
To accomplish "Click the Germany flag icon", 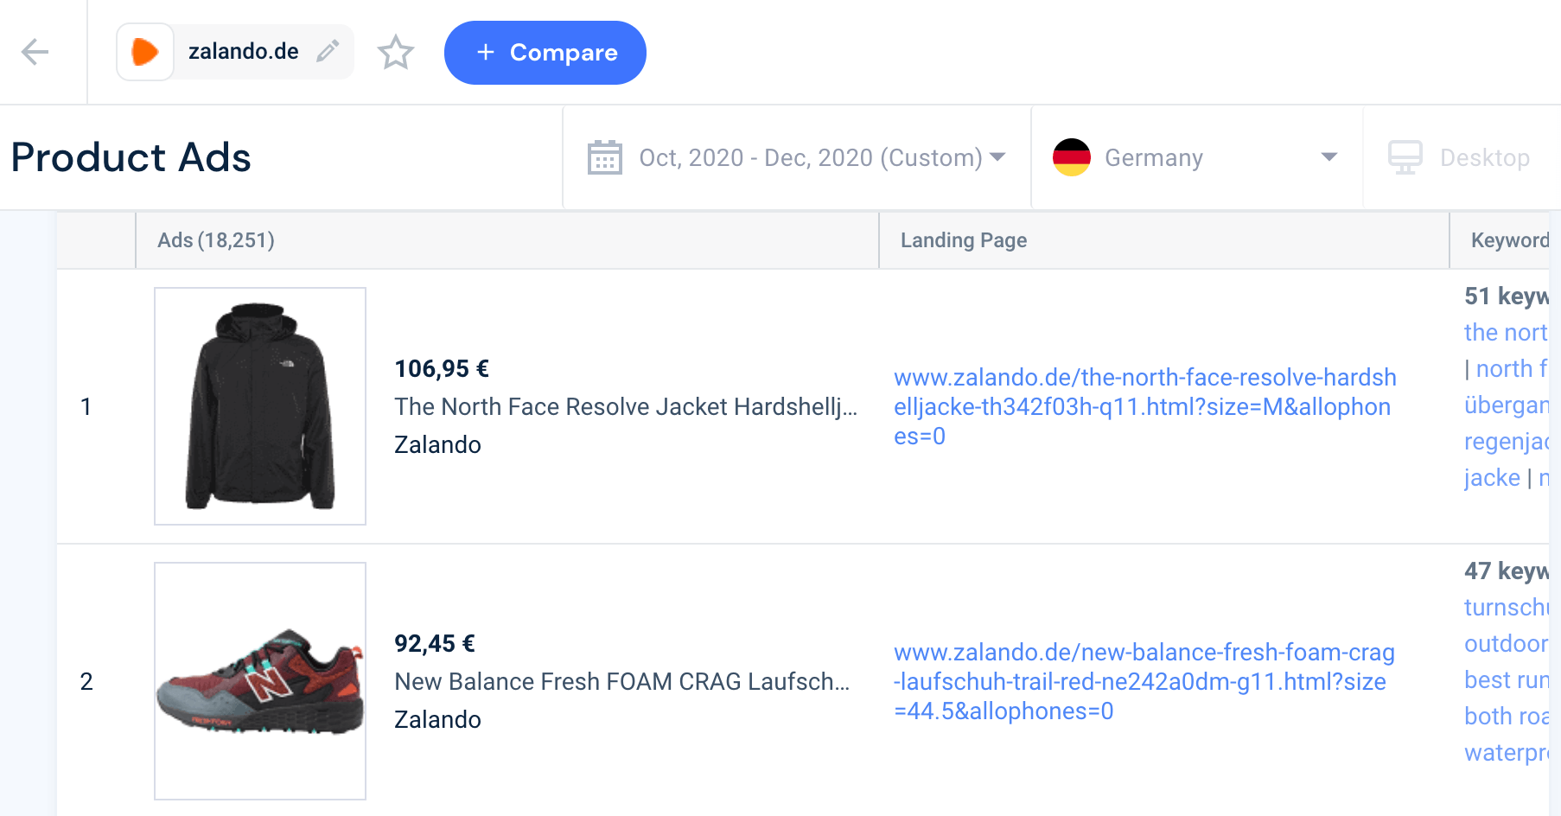I will [x=1072, y=157].
